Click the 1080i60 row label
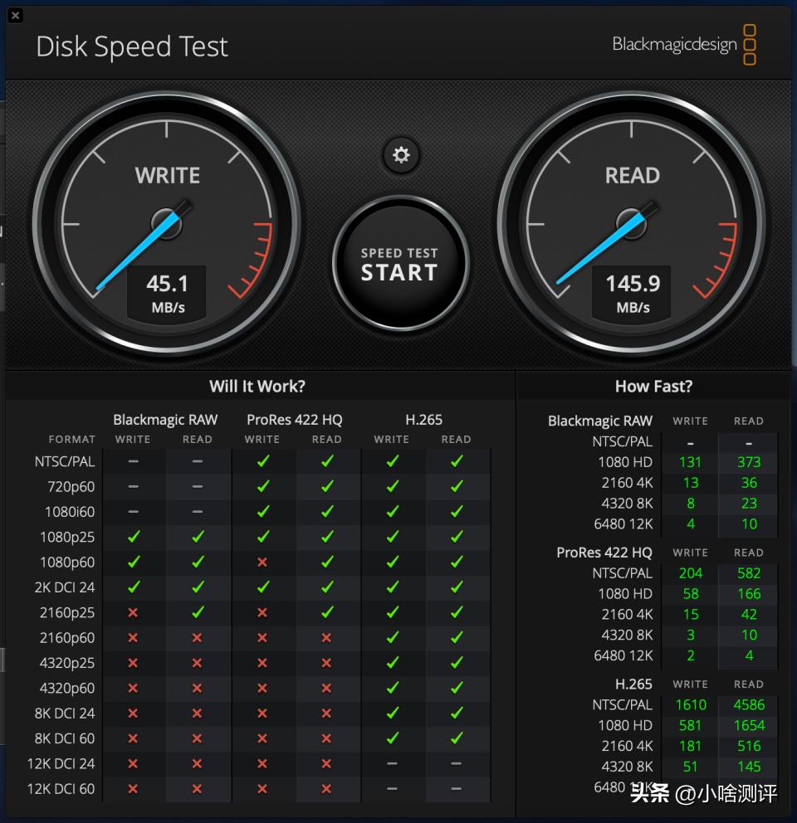797x823 pixels. pos(70,512)
